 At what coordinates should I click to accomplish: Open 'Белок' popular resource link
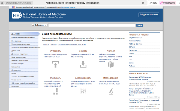pyautogui.click(x=131, y=63)
